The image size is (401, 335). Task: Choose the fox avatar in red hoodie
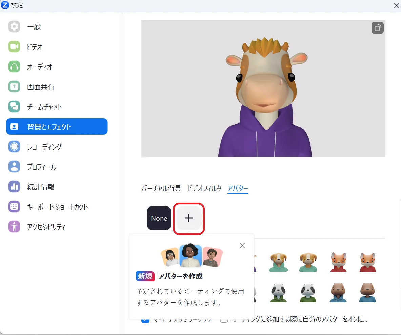(x=338, y=262)
